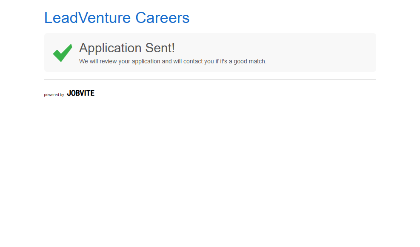This screenshot has height=247, width=420.
Task: Click the green checkmark success icon
Action: pos(62,53)
